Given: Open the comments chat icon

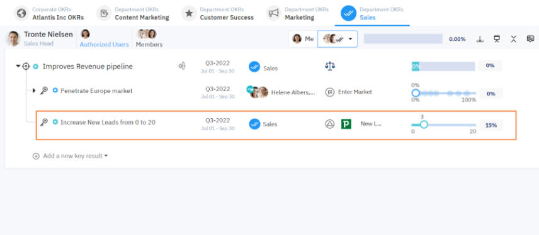Looking at the screenshot, I should (530, 39).
